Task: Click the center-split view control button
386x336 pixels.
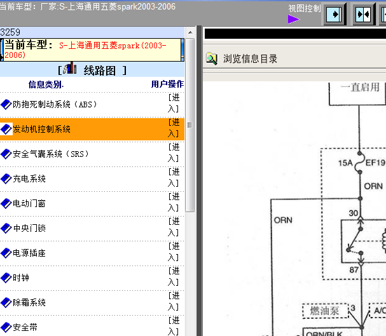Action: (364, 14)
